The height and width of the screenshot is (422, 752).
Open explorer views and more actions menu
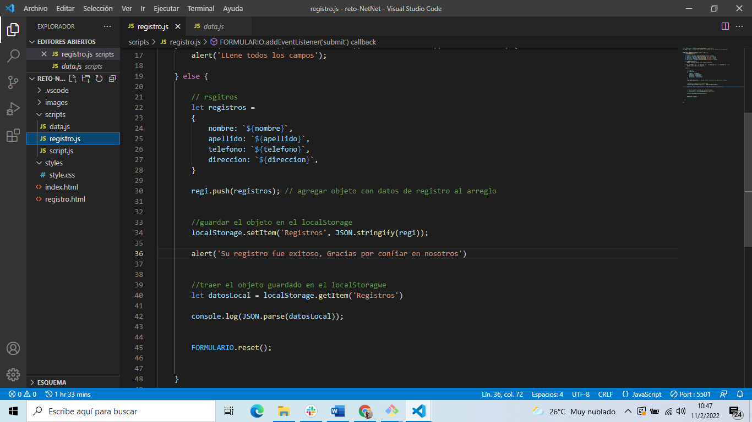coord(107,26)
